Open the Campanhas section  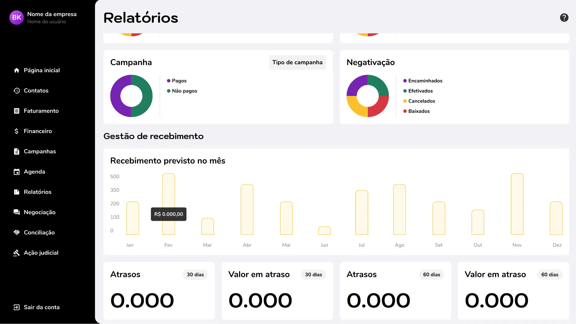pos(40,151)
